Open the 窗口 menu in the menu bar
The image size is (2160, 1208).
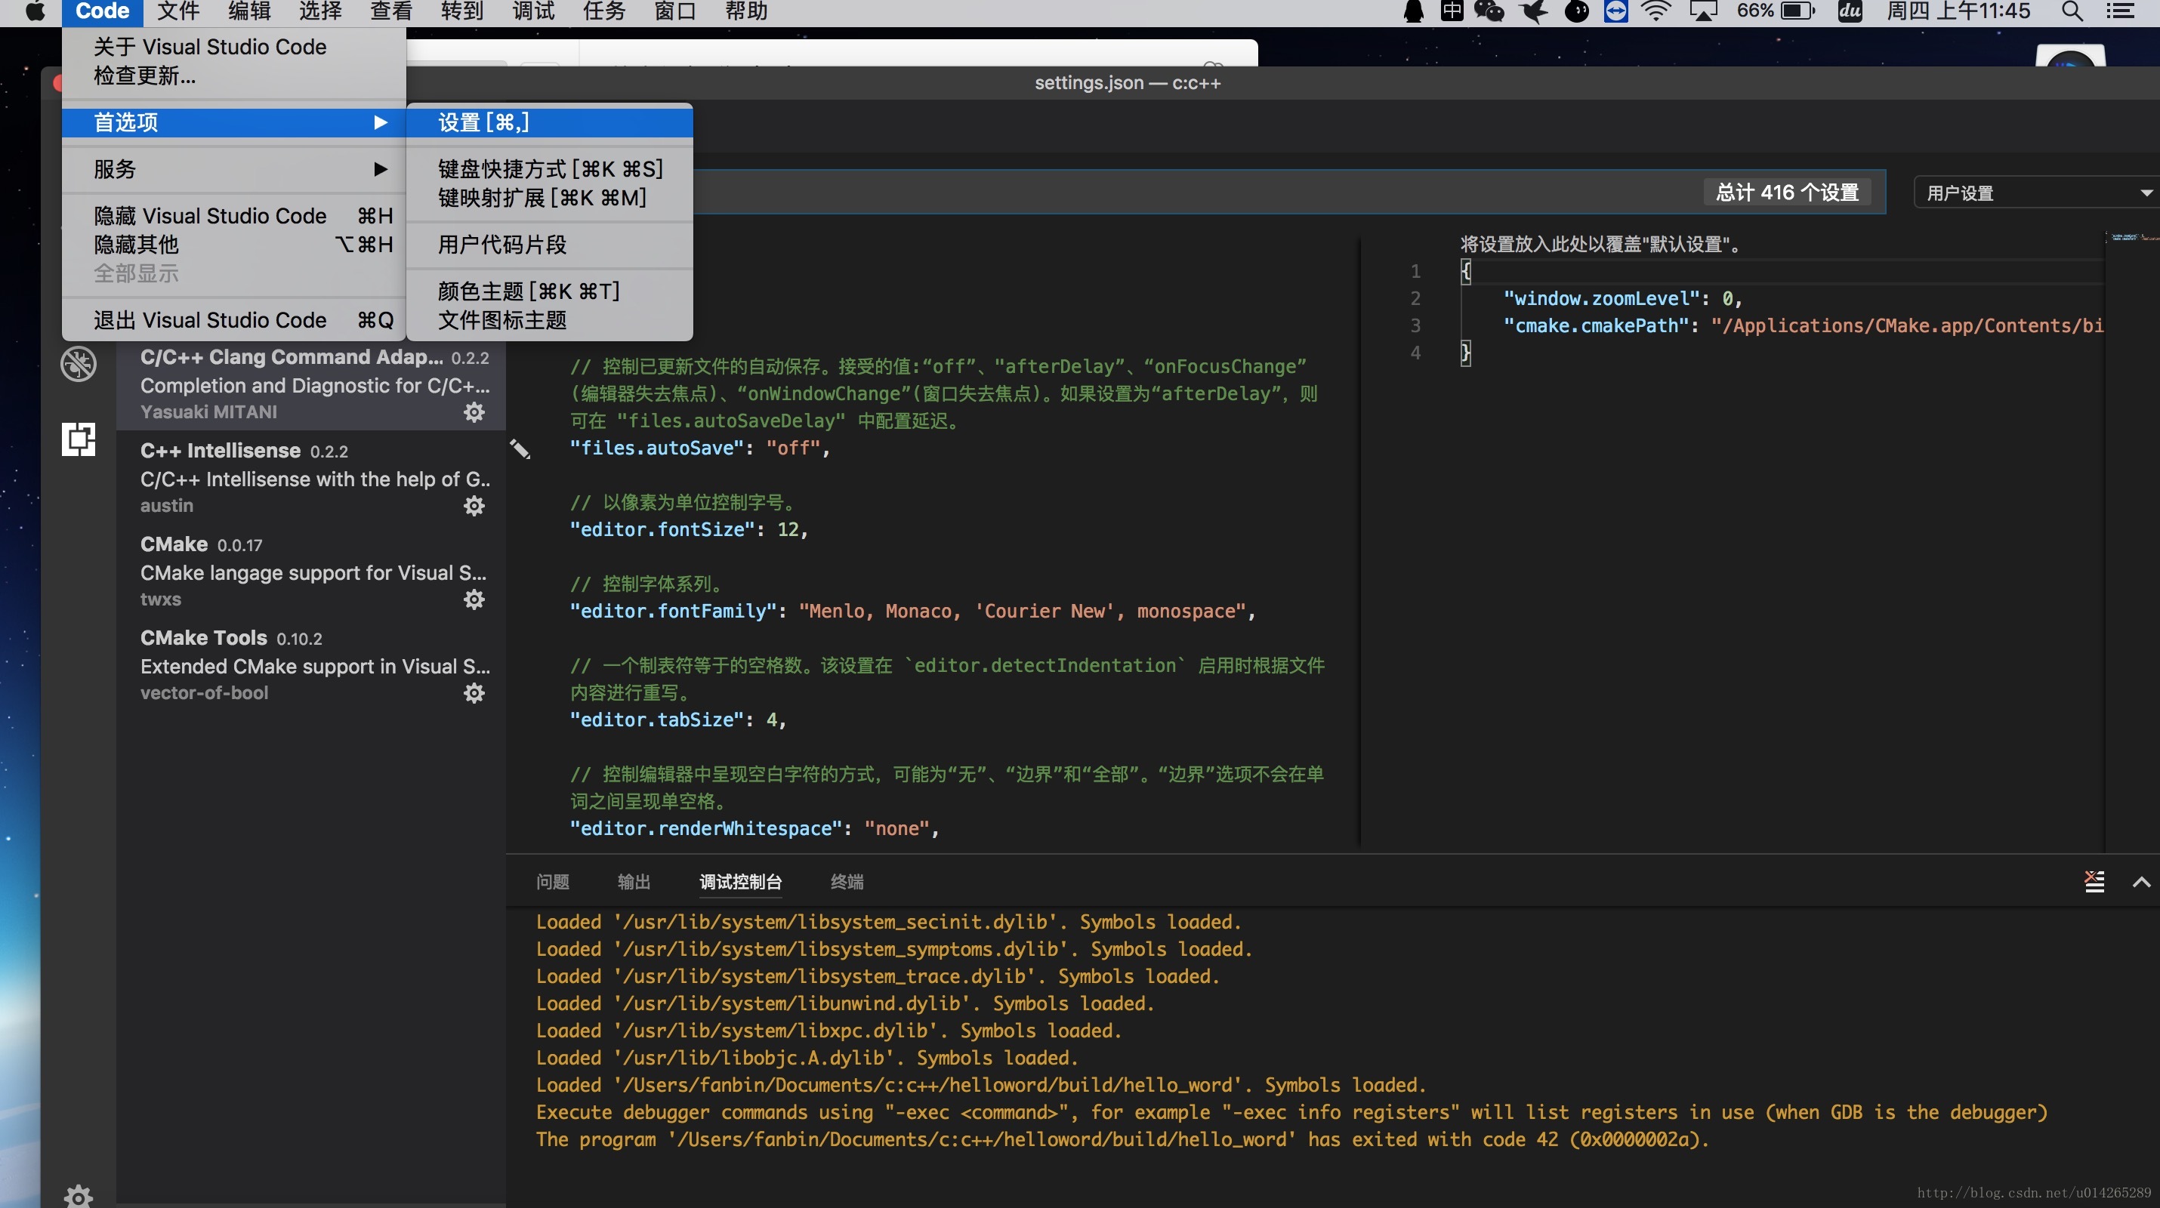coord(675,11)
